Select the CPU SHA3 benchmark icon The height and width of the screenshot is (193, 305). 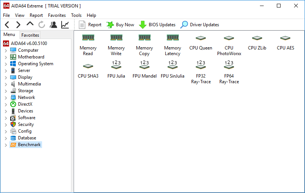point(88,66)
